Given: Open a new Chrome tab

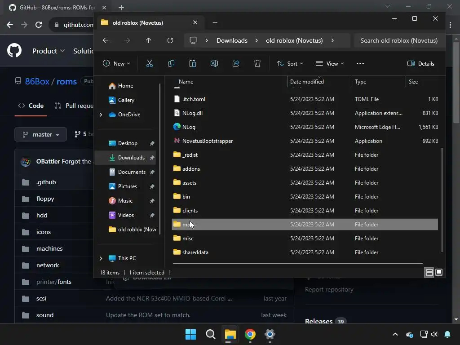Looking at the screenshot, I should (121, 7).
